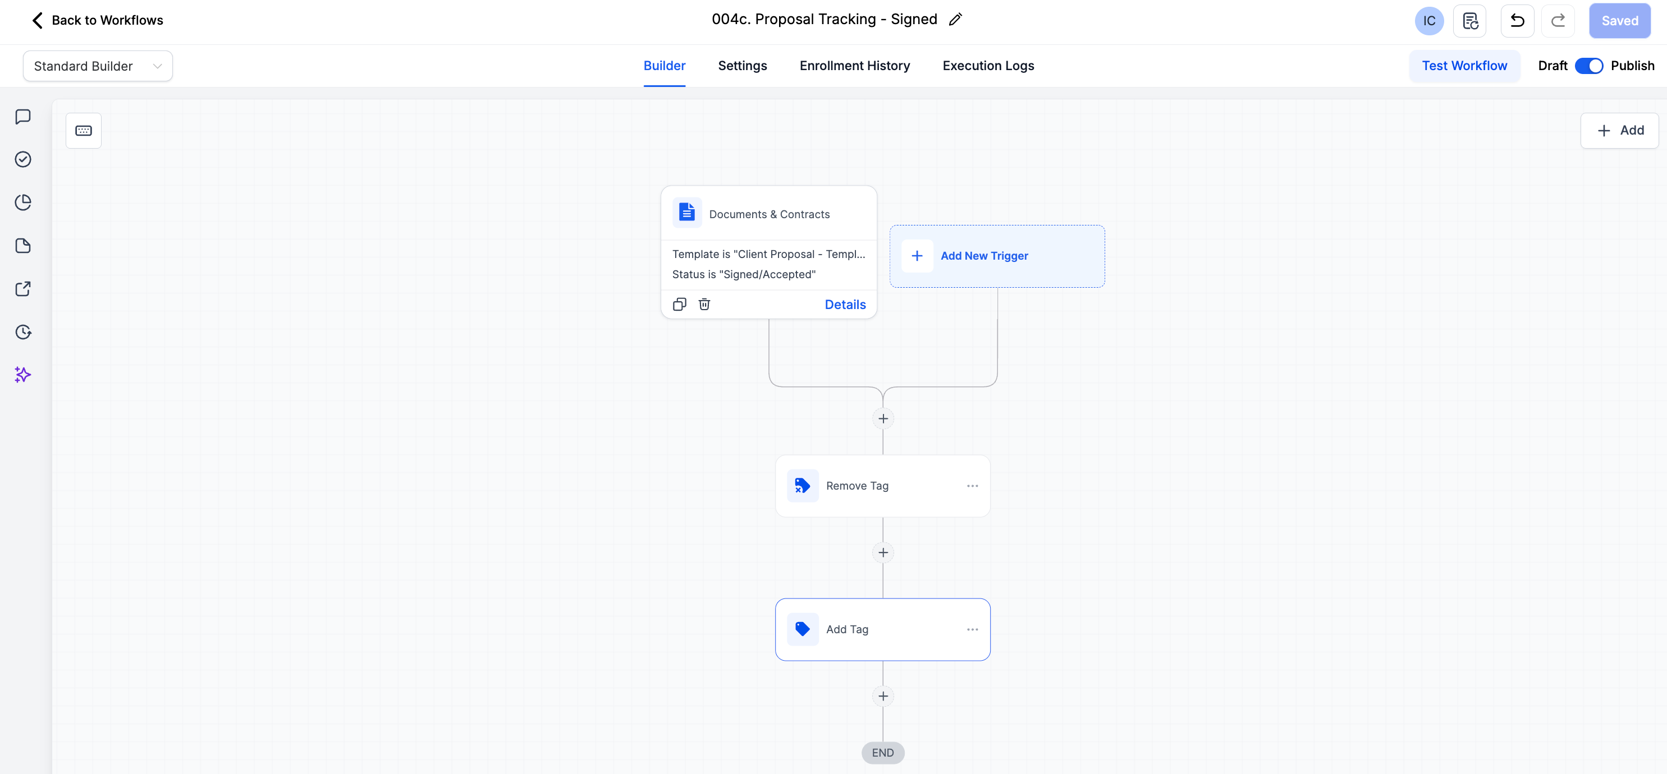Image resolution: width=1667 pixels, height=774 pixels.
Task: Open the keyboard shortcuts icon on the canvas
Action: (x=84, y=131)
